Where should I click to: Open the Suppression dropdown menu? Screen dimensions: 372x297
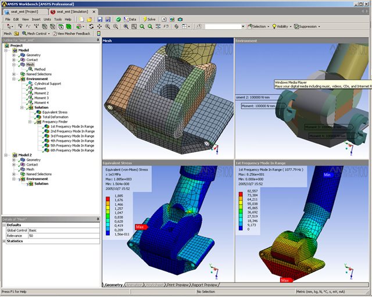coord(307,27)
